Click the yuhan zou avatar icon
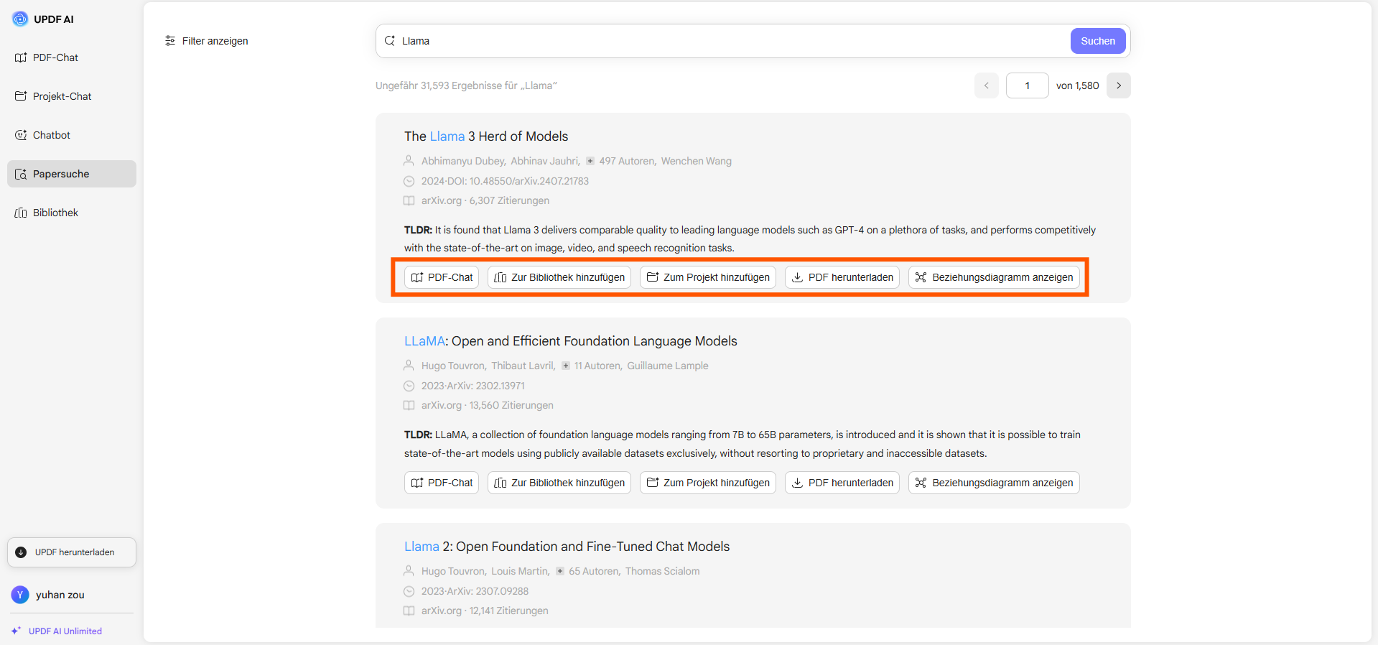This screenshot has width=1378, height=645. 20,595
